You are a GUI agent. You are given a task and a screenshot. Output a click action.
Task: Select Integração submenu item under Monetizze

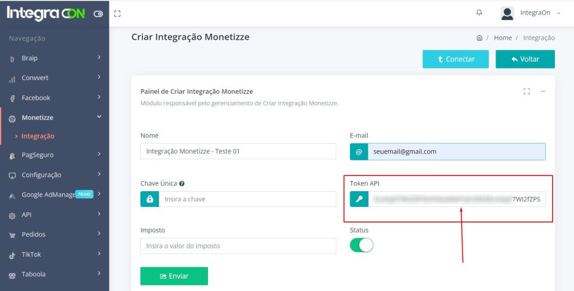38,136
